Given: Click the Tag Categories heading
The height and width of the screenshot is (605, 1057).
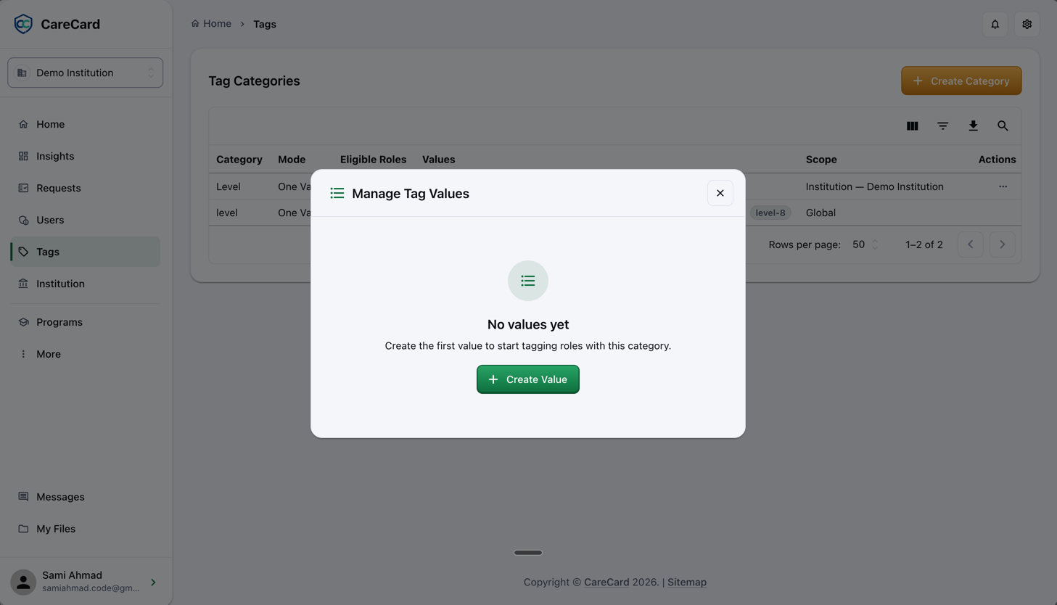Looking at the screenshot, I should click(254, 81).
